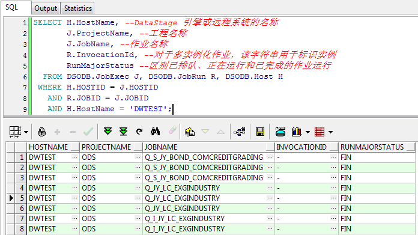The image size is (418, 235).
Task: Click 'DWTEST' string literal in line 9
Action: click(148, 109)
